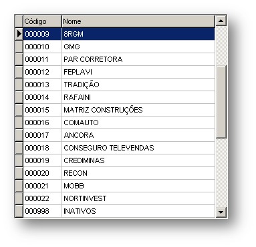Sort by the Nome column header
This screenshot has height=247, width=256.
click(138, 21)
